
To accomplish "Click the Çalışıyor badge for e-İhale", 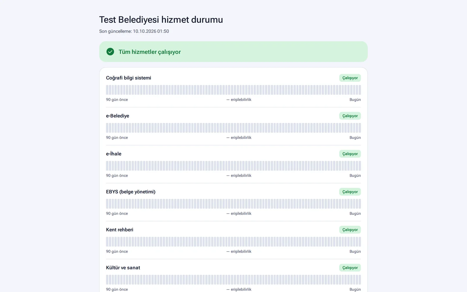I will click(x=350, y=154).
